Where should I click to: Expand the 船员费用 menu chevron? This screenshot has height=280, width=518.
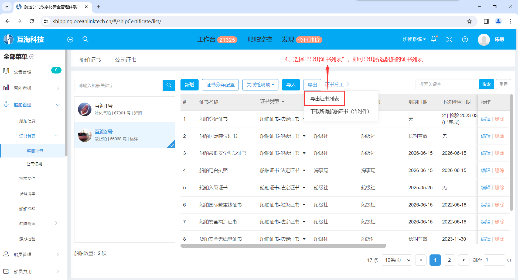tap(58, 271)
